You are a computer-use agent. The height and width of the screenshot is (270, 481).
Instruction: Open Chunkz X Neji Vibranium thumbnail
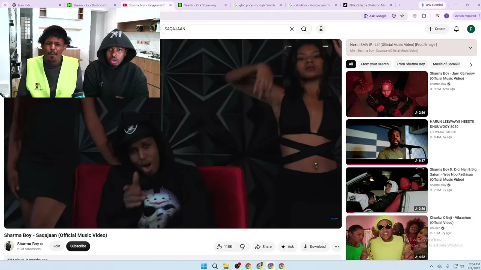387,238
